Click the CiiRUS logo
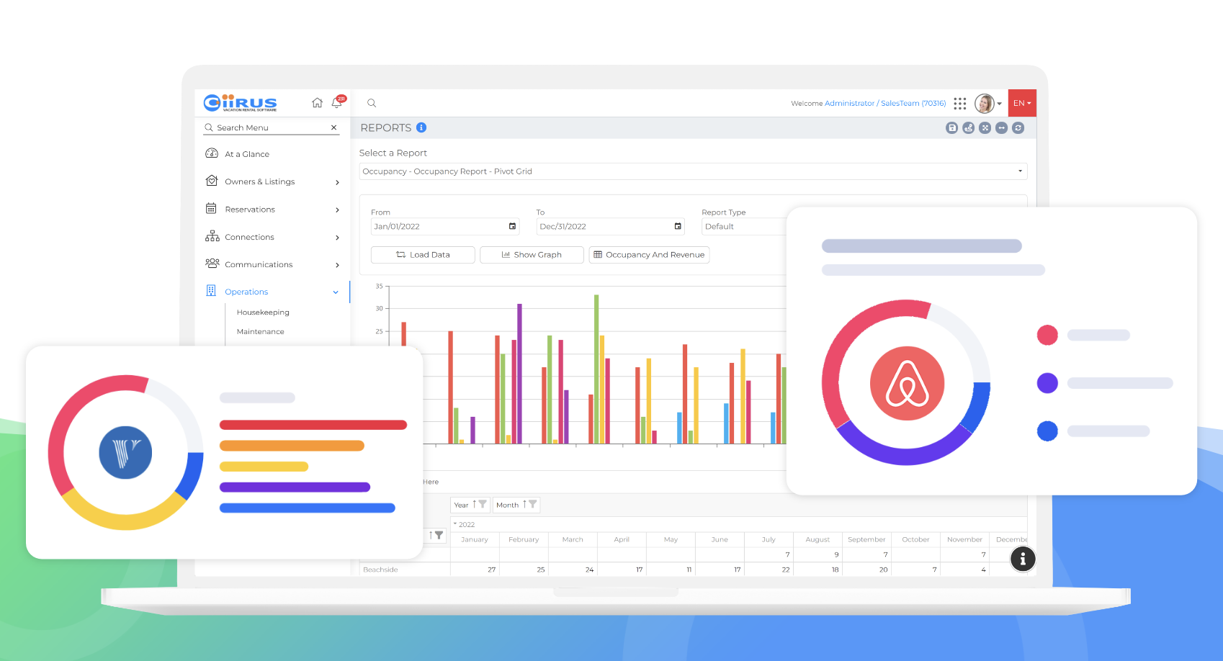Image resolution: width=1223 pixels, height=661 pixels. pyautogui.click(x=240, y=103)
